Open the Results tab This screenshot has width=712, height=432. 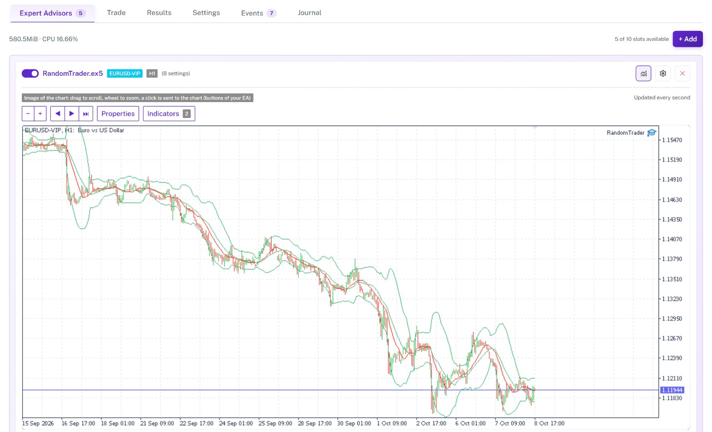pyautogui.click(x=159, y=13)
